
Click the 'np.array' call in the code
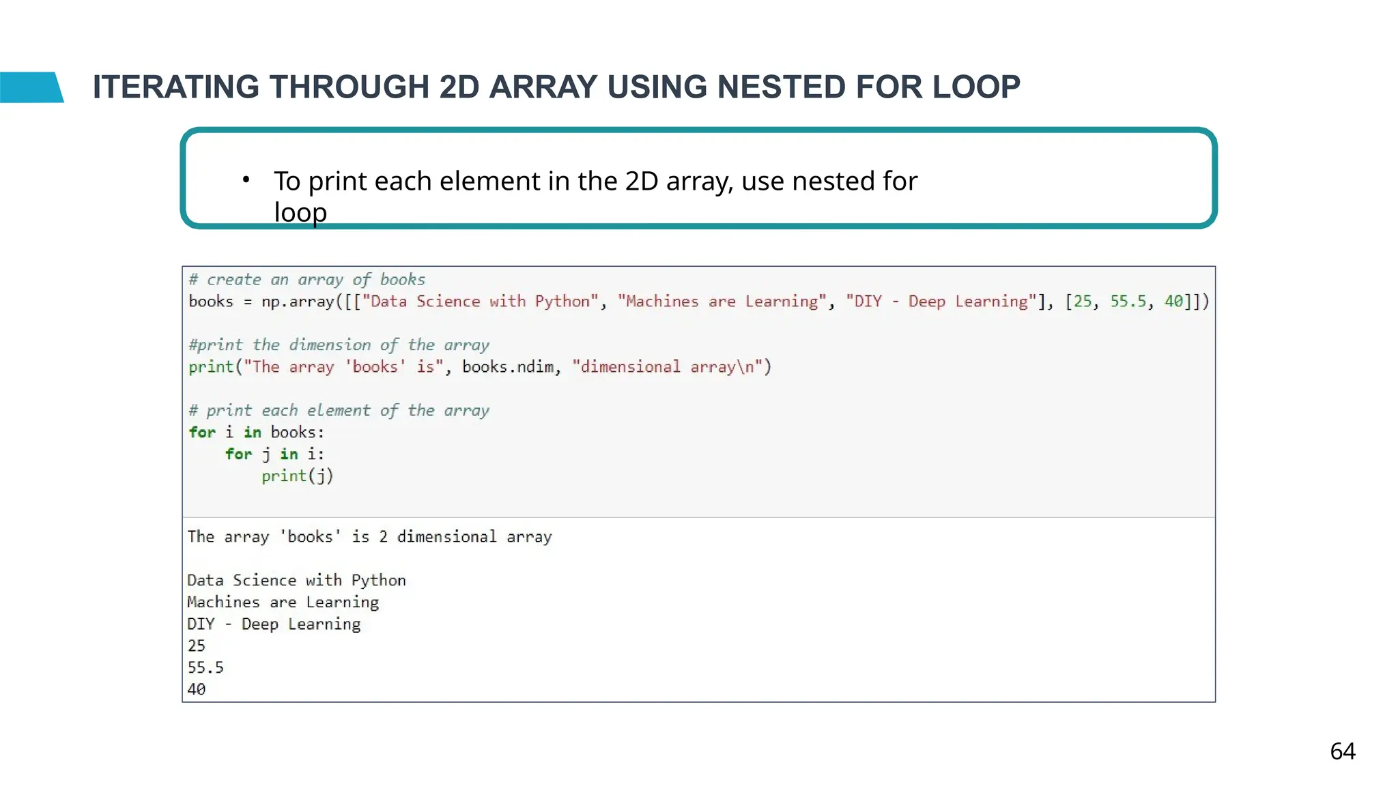tap(298, 302)
